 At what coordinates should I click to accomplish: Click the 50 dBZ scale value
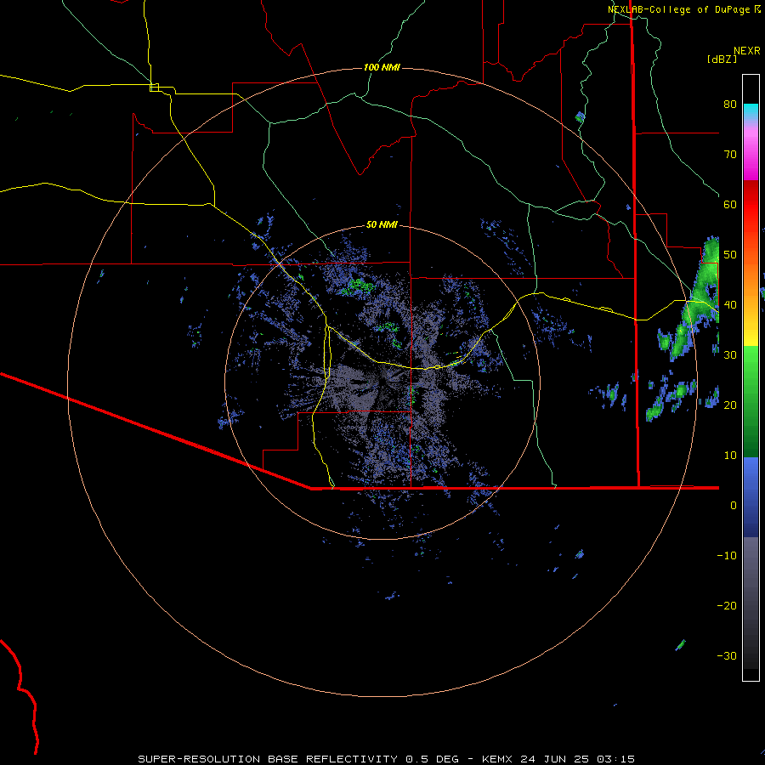pyautogui.click(x=730, y=255)
